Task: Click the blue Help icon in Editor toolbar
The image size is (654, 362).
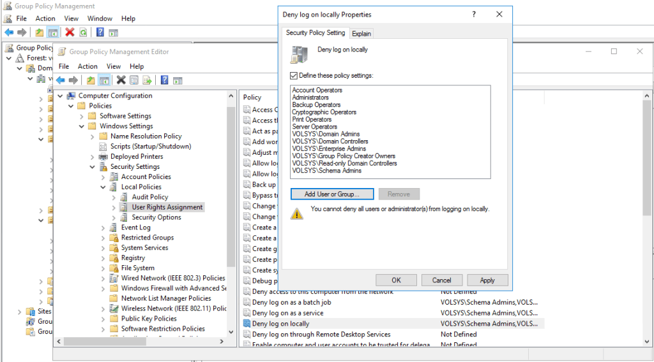Action: click(x=164, y=80)
